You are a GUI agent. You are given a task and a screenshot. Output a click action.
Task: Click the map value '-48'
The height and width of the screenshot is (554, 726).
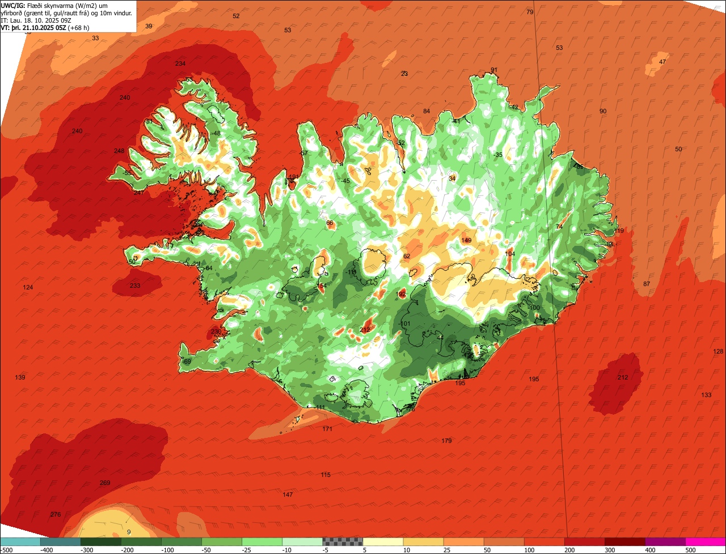click(216, 133)
